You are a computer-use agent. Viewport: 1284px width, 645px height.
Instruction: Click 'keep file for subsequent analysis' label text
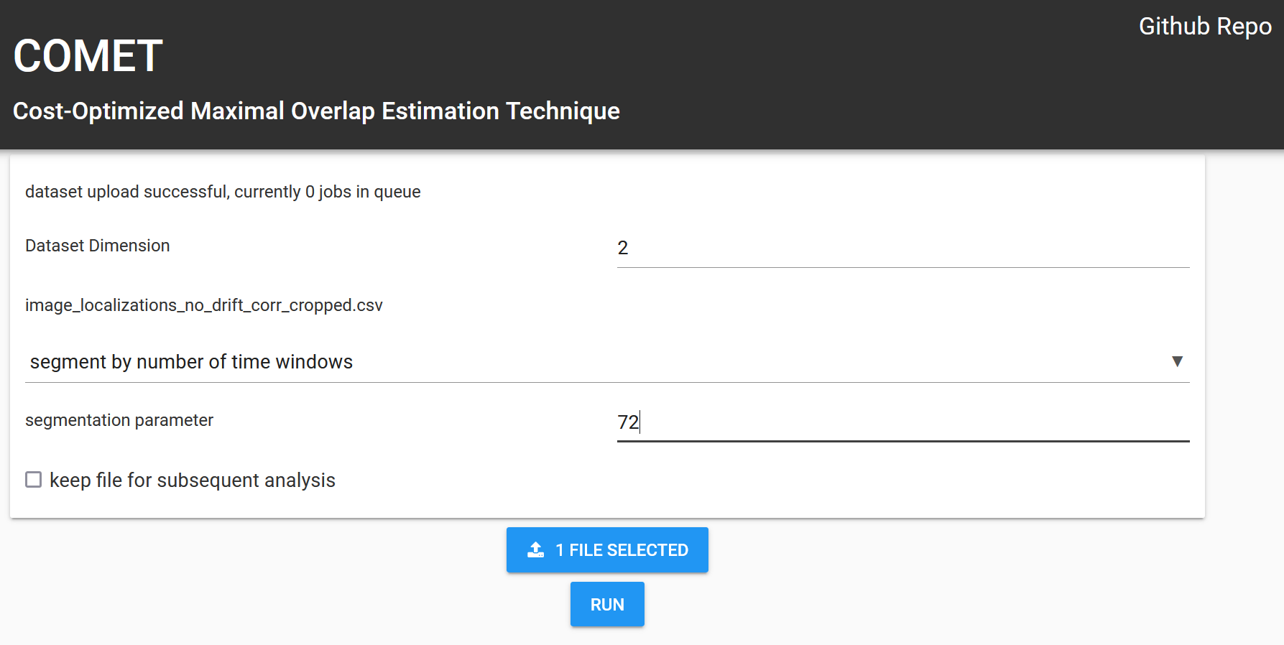click(193, 480)
